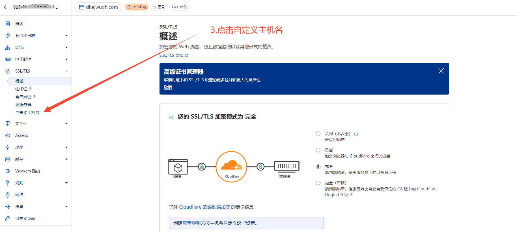
Task: Click the 概述 clipboard icon in sidebar
Action: tap(8, 24)
